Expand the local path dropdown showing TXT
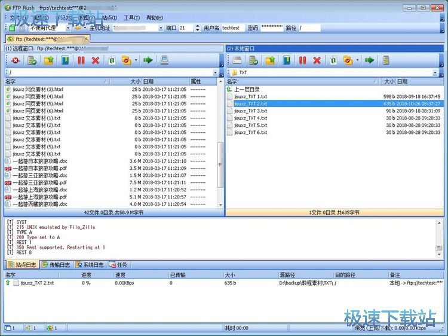 point(435,72)
